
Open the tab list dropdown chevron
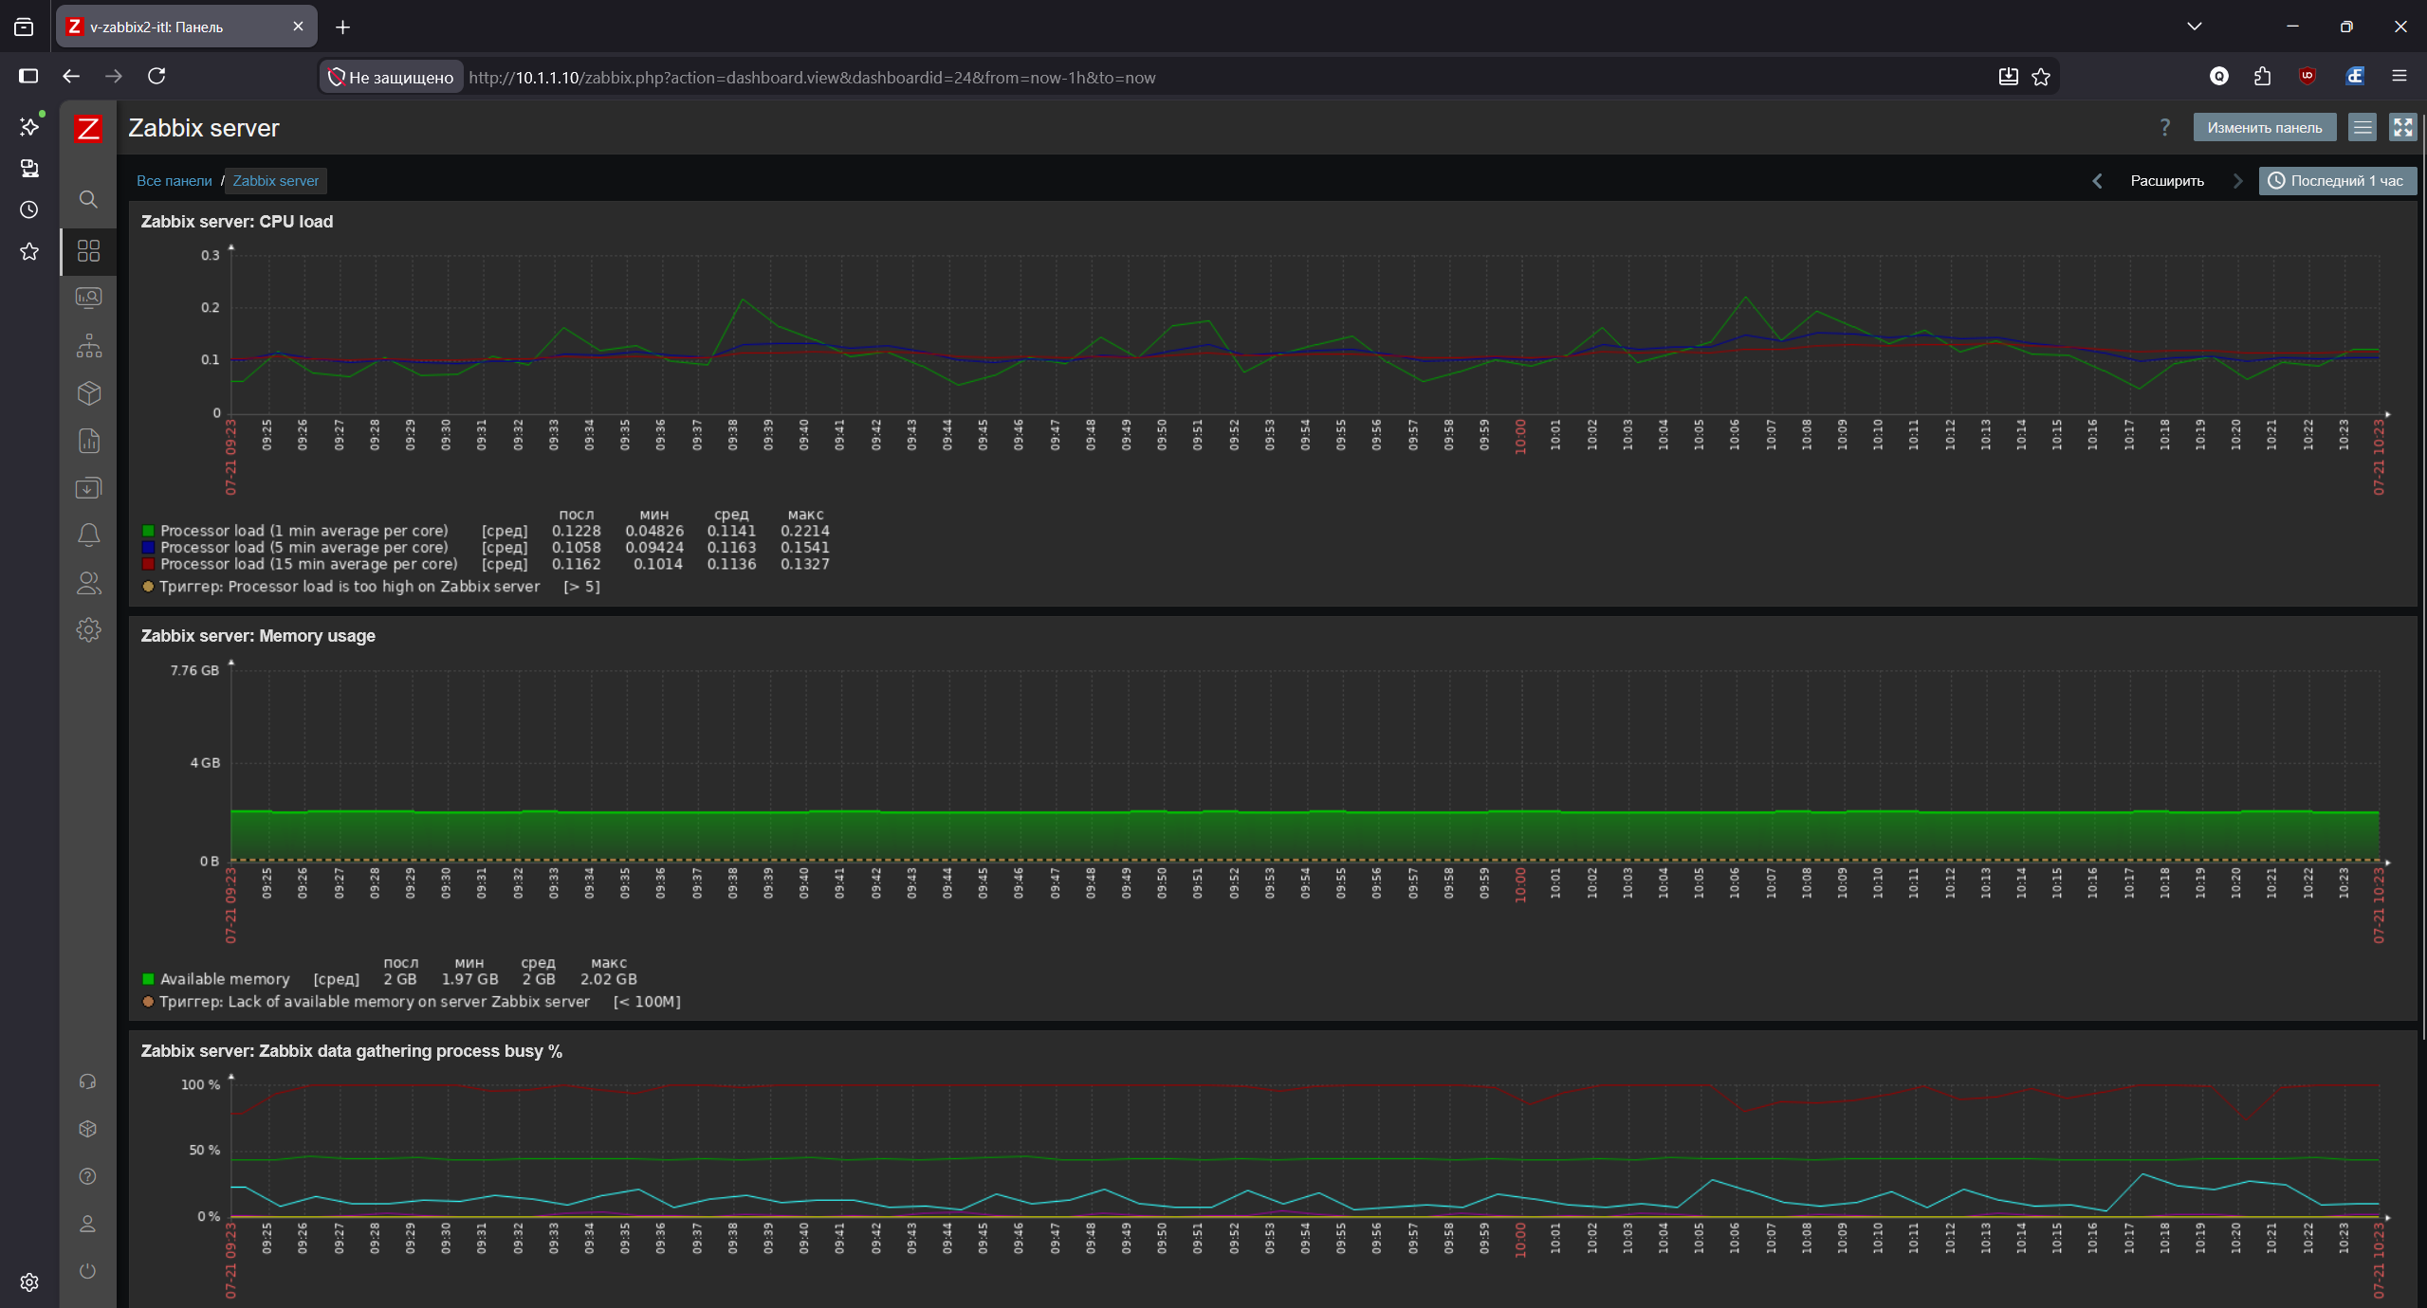pyautogui.click(x=2194, y=27)
